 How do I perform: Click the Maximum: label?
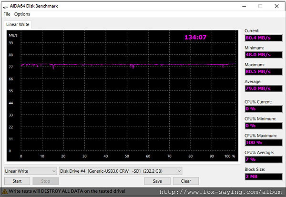click(255, 65)
